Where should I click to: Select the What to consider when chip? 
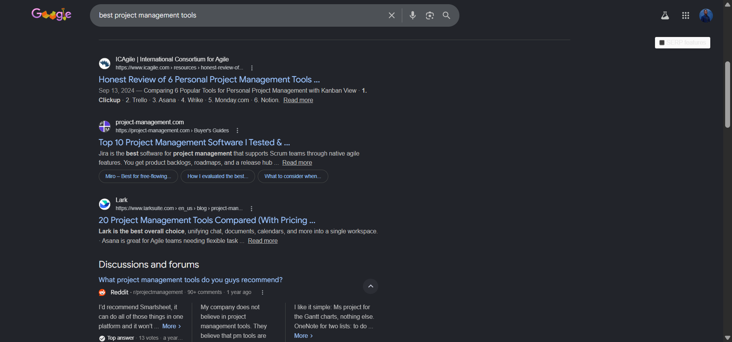pyautogui.click(x=293, y=176)
